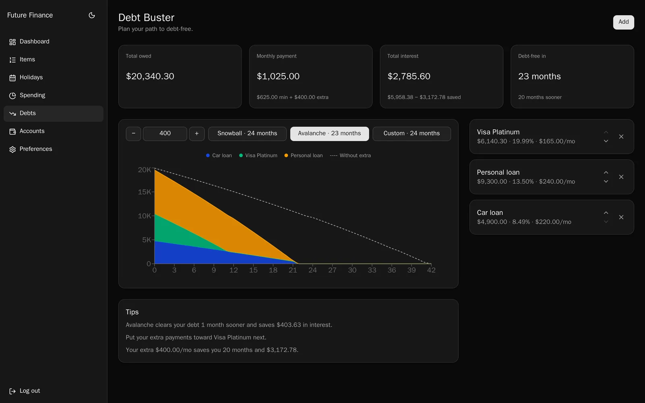Image resolution: width=645 pixels, height=403 pixels.
Task: Open Dashboard from the sidebar
Action: point(54,42)
